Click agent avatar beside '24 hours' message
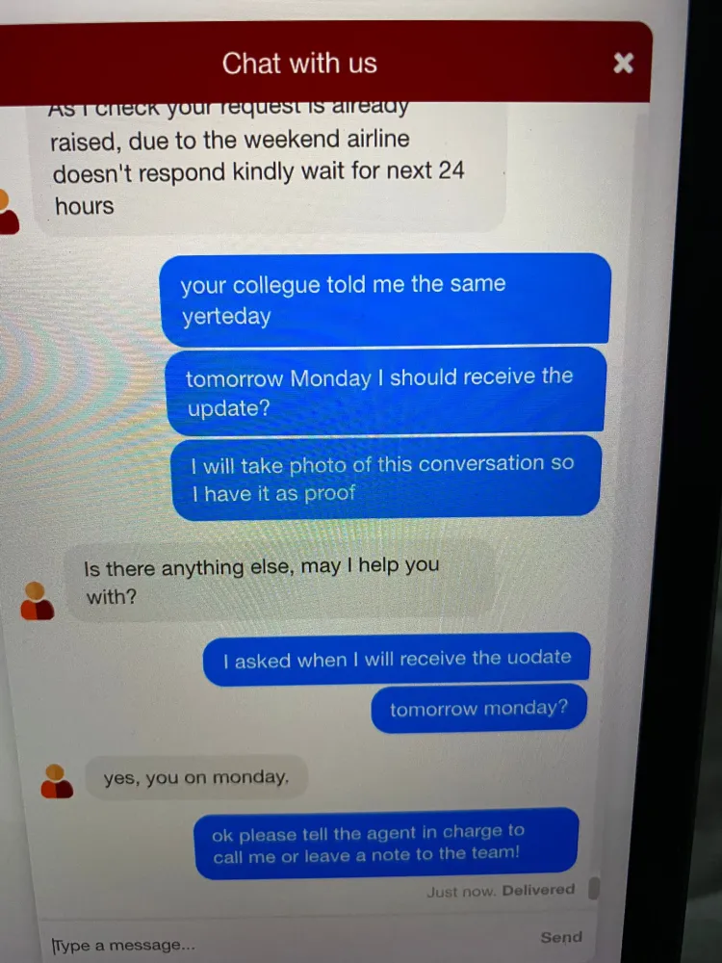 click(x=8, y=212)
